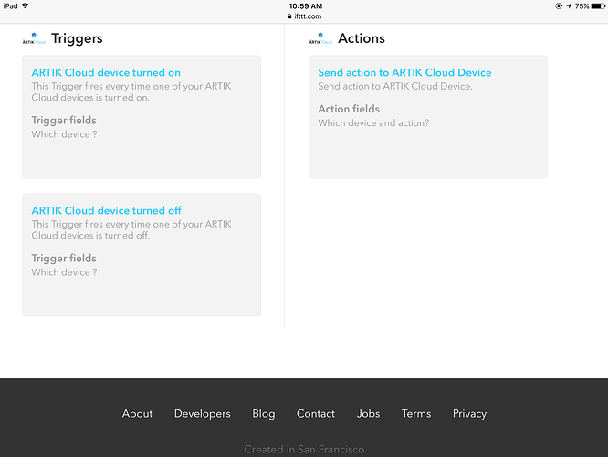Tap the iPad carrier label
The width and height of the screenshot is (608, 457).
point(10,5)
